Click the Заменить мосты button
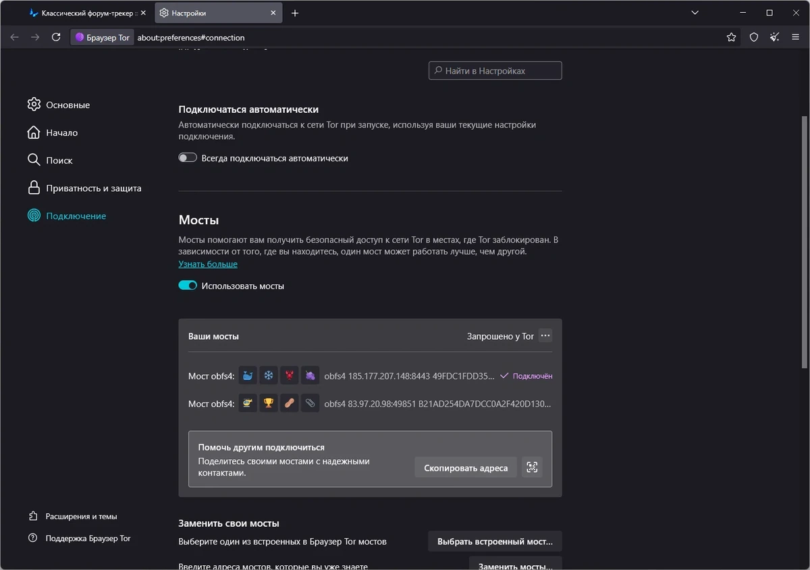The image size is (810, 570). 516,563
